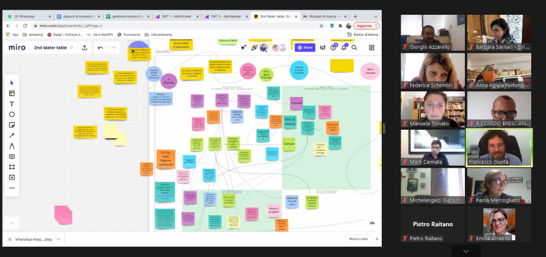Open Chrome extensions puzzle icon

(340, 26)
